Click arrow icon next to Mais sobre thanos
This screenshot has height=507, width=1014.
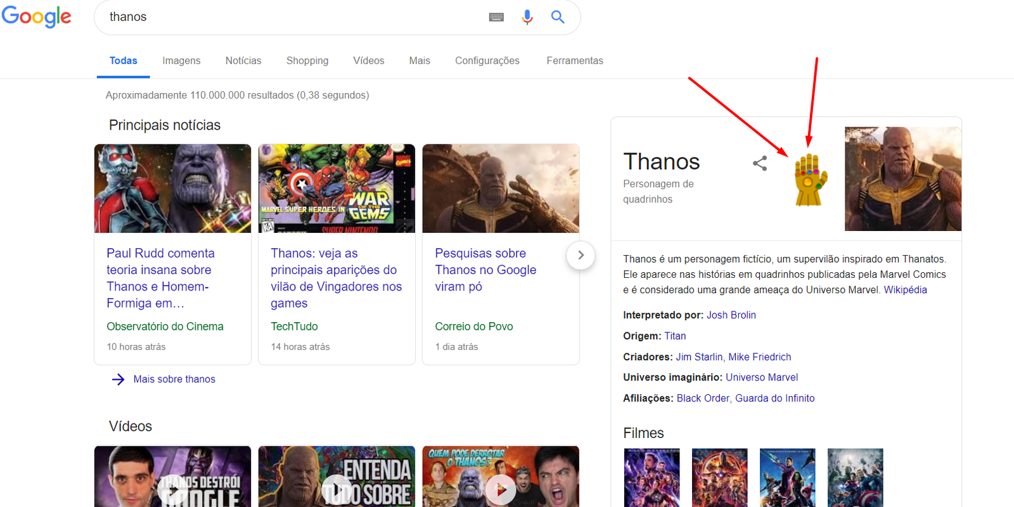pos(119,379)
